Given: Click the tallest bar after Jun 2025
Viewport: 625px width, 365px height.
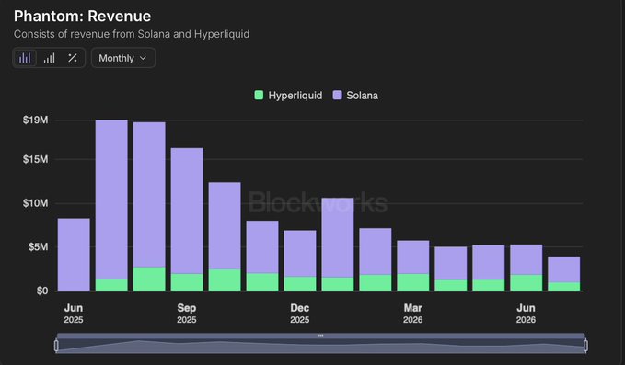Looking at the screenshot, I should (x=111, y=205).
